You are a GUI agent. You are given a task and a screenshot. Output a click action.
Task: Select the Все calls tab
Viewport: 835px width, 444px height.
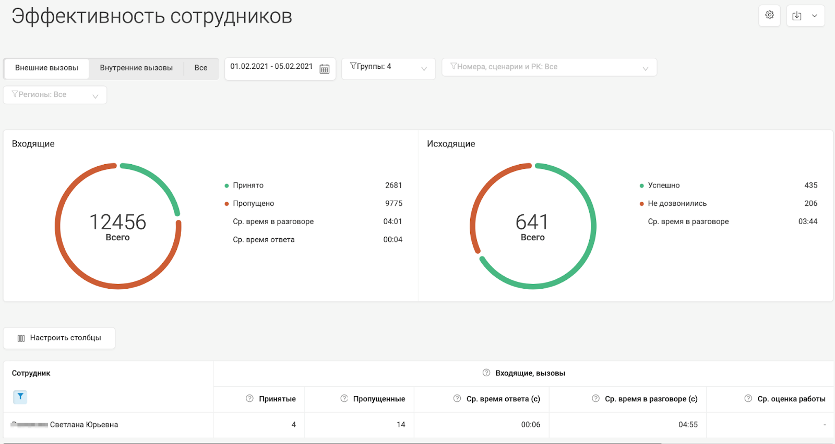point(201,68)
